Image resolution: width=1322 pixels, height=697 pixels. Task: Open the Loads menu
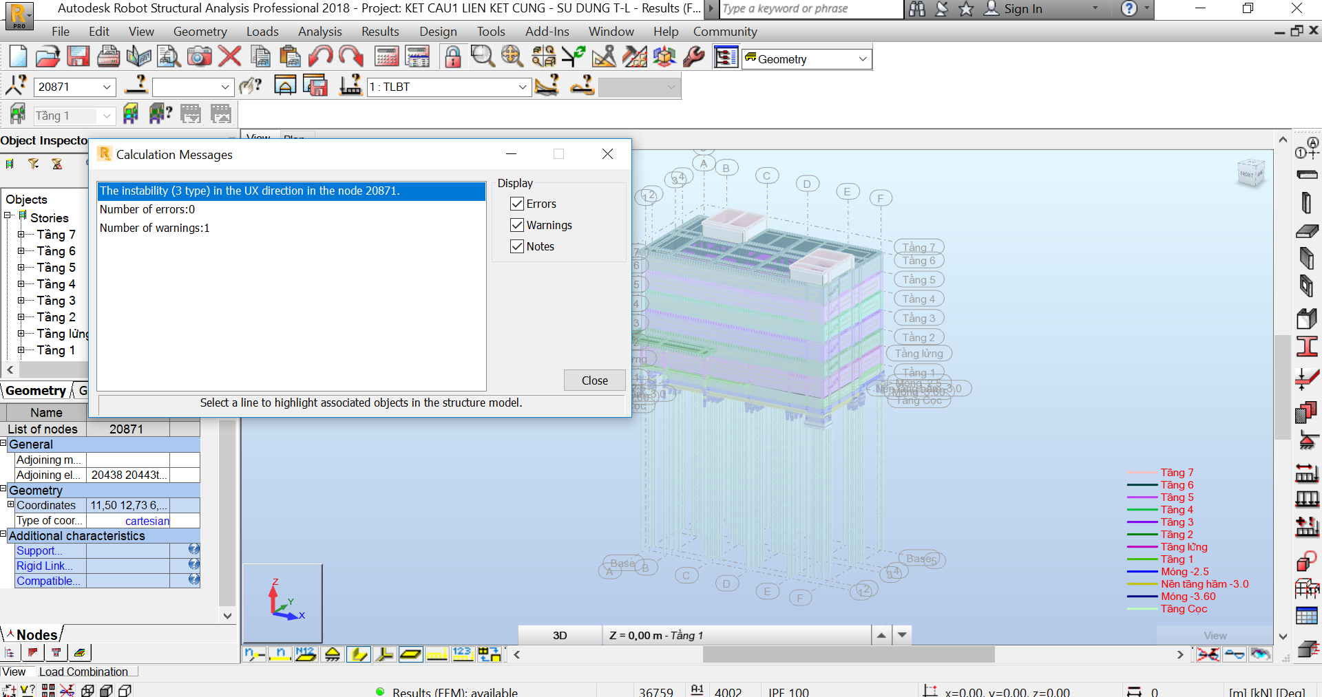(x=262, y=32)
